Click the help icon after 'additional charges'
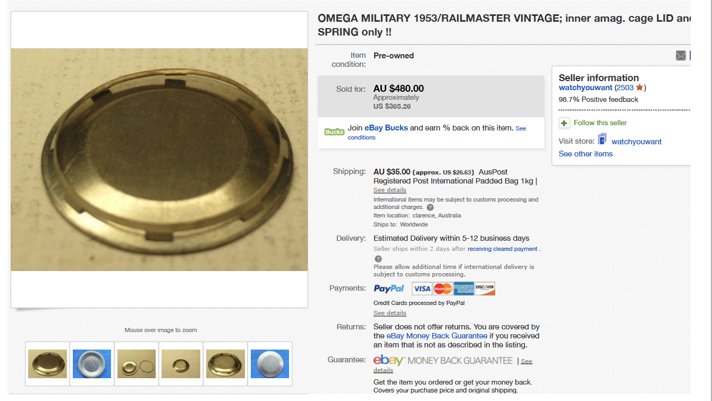The height and width of the screenshot is (401, 712). click(430, 207)
